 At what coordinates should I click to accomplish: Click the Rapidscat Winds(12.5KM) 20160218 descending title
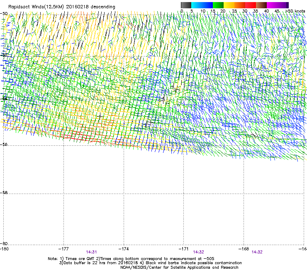[x=62, y=7]
